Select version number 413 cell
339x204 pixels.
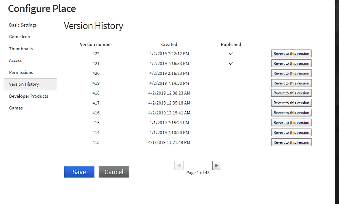[96, 142]
